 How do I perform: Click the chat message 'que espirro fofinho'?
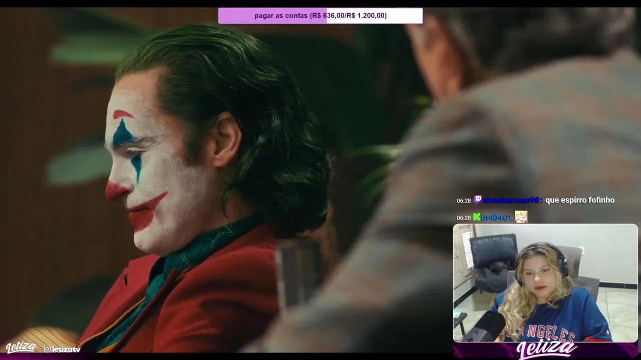point(579,200)
